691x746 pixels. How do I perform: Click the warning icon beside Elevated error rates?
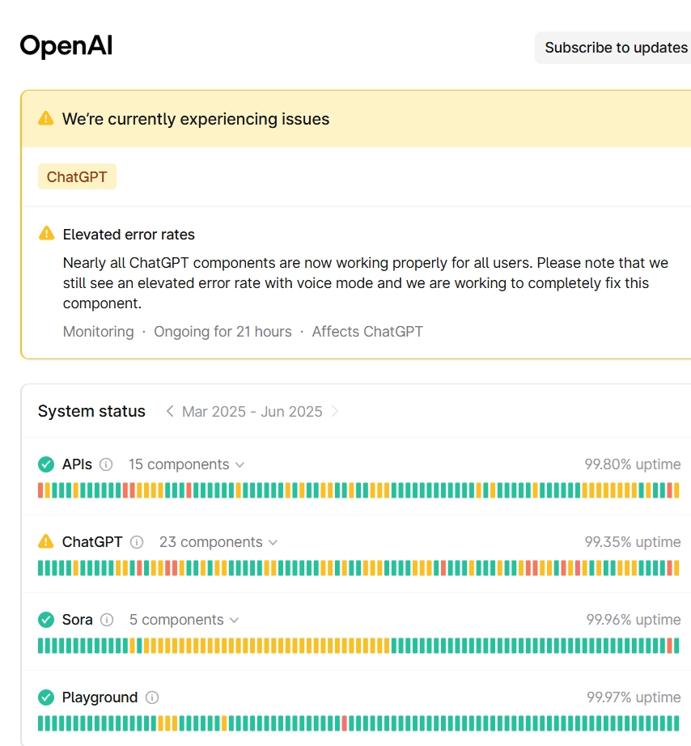click(x=46, y=234)
